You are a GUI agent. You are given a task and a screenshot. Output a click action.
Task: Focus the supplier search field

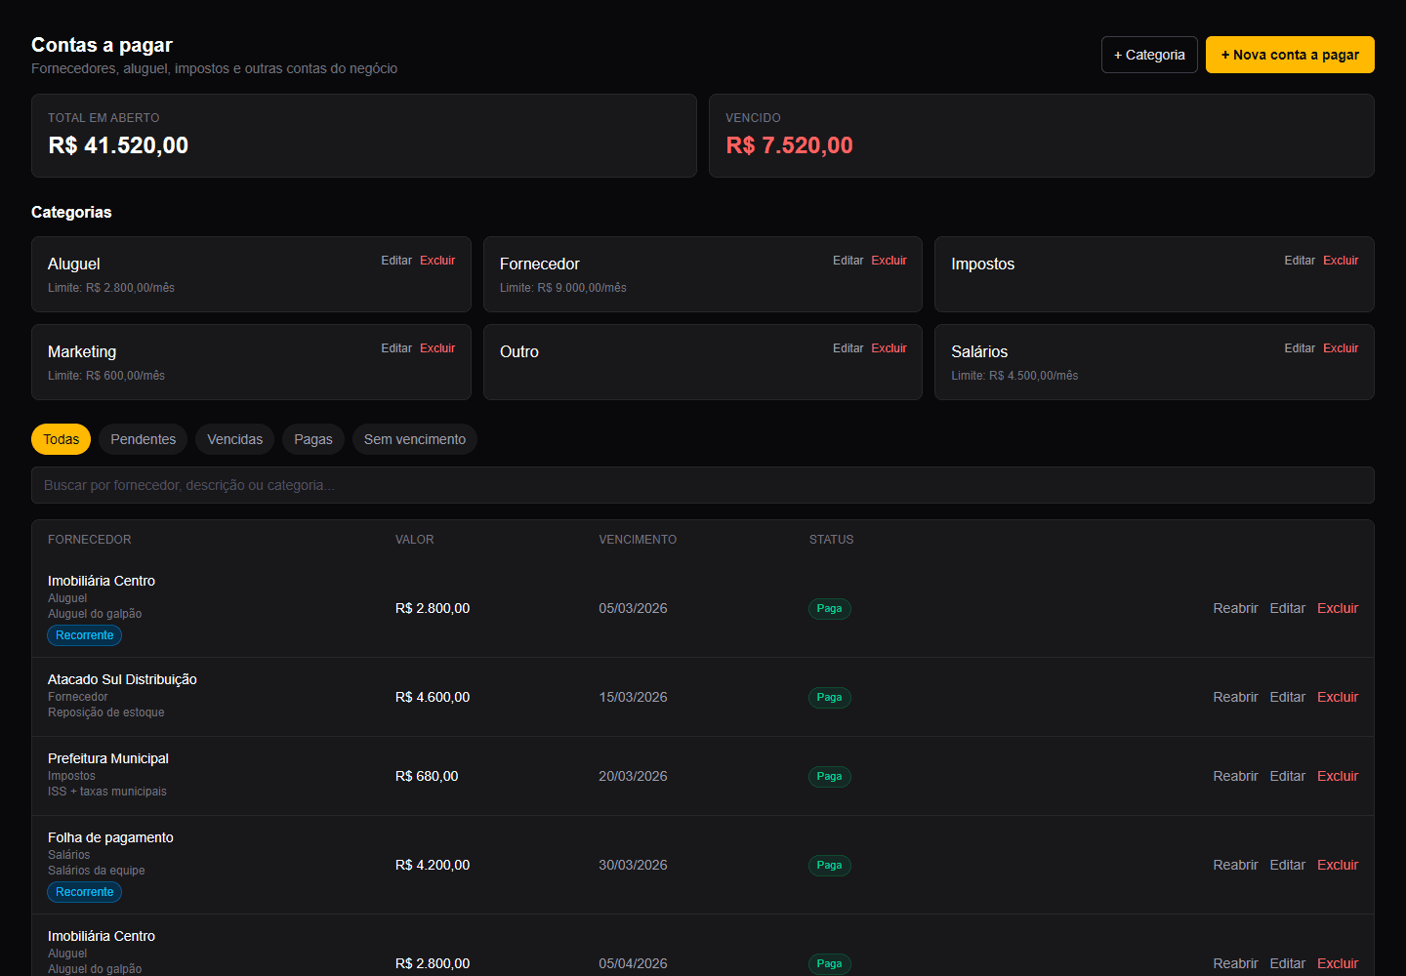703,485
